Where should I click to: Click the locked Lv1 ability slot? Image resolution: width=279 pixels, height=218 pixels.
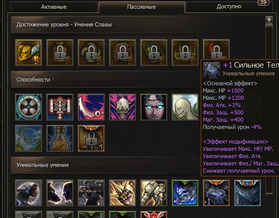click(x=91, y=138)
